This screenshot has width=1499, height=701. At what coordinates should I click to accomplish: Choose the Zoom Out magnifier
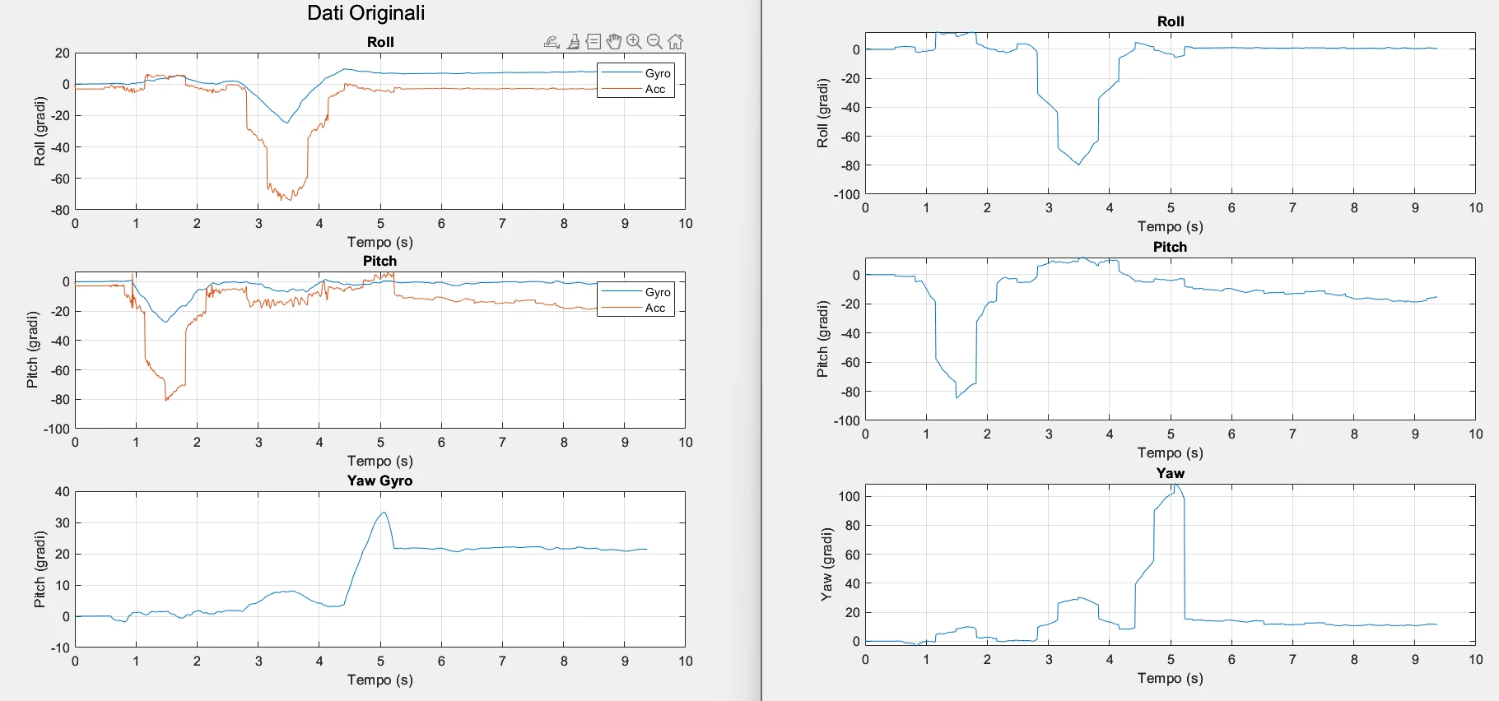tap(654, 42)
